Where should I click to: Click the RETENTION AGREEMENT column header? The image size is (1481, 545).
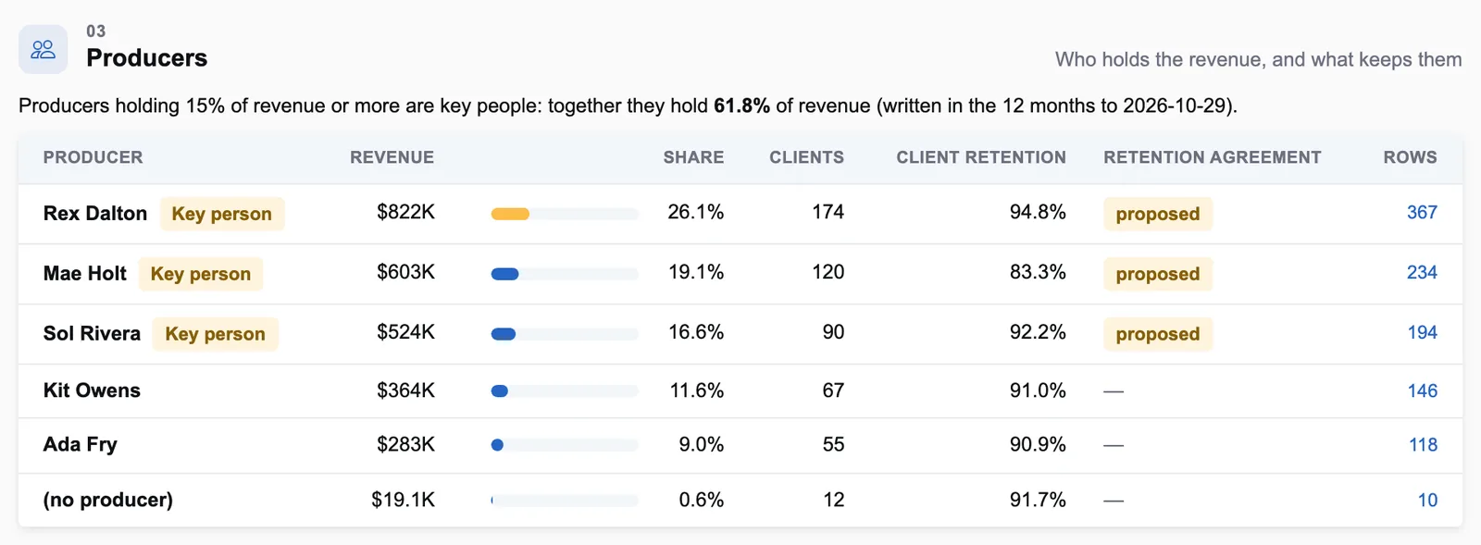coord(1213,157)
